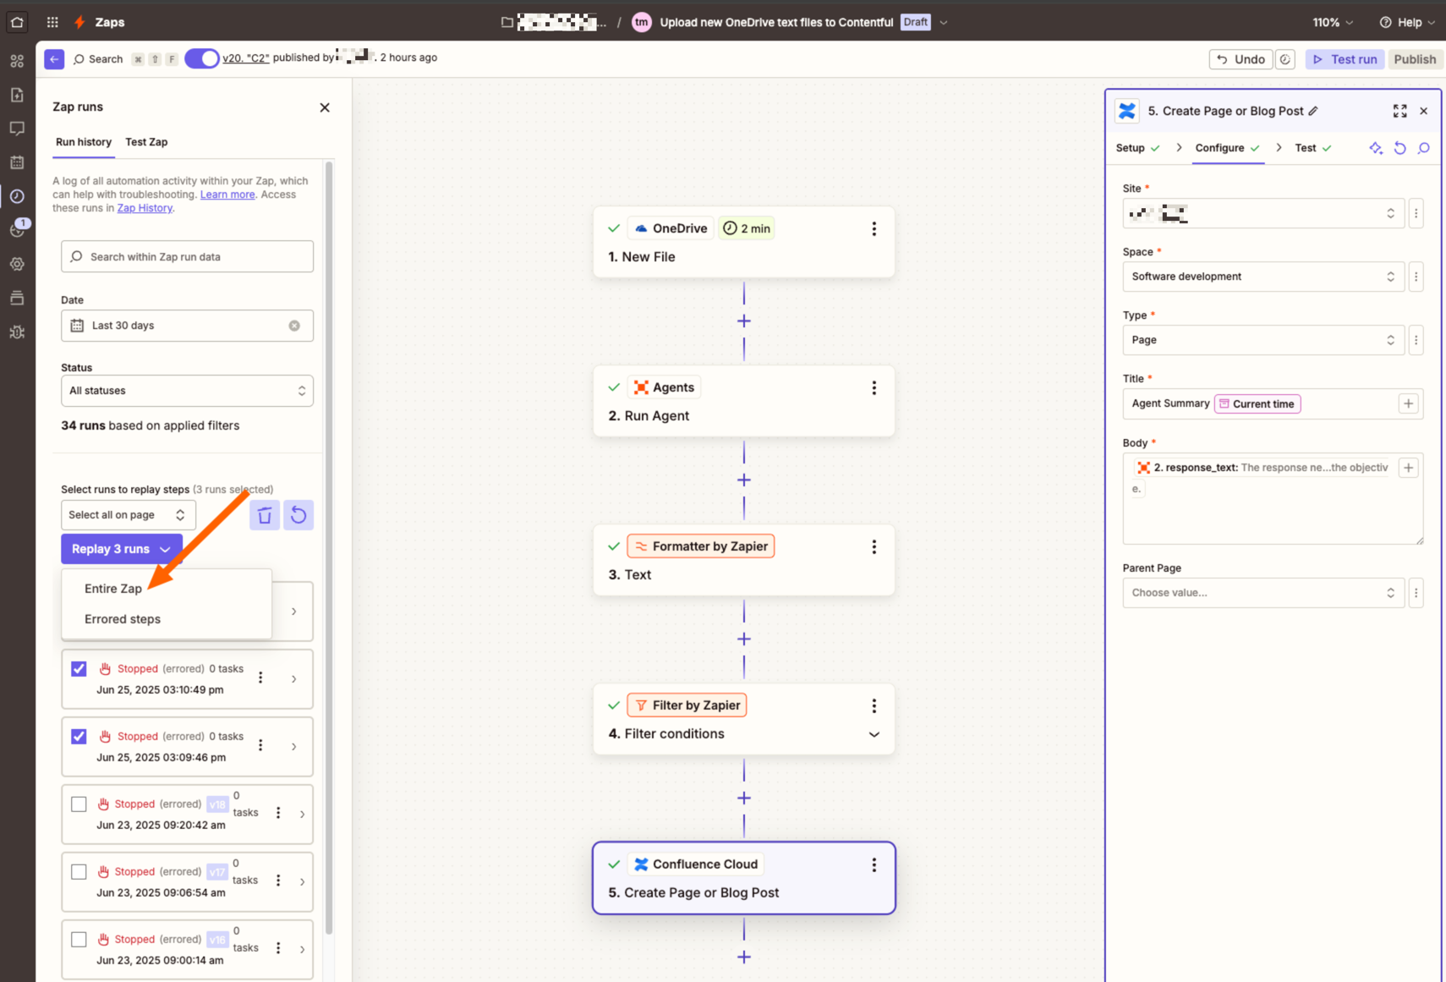
Task: Open Filter by Zapier step options menu
Action: click(x=874, y=705)
